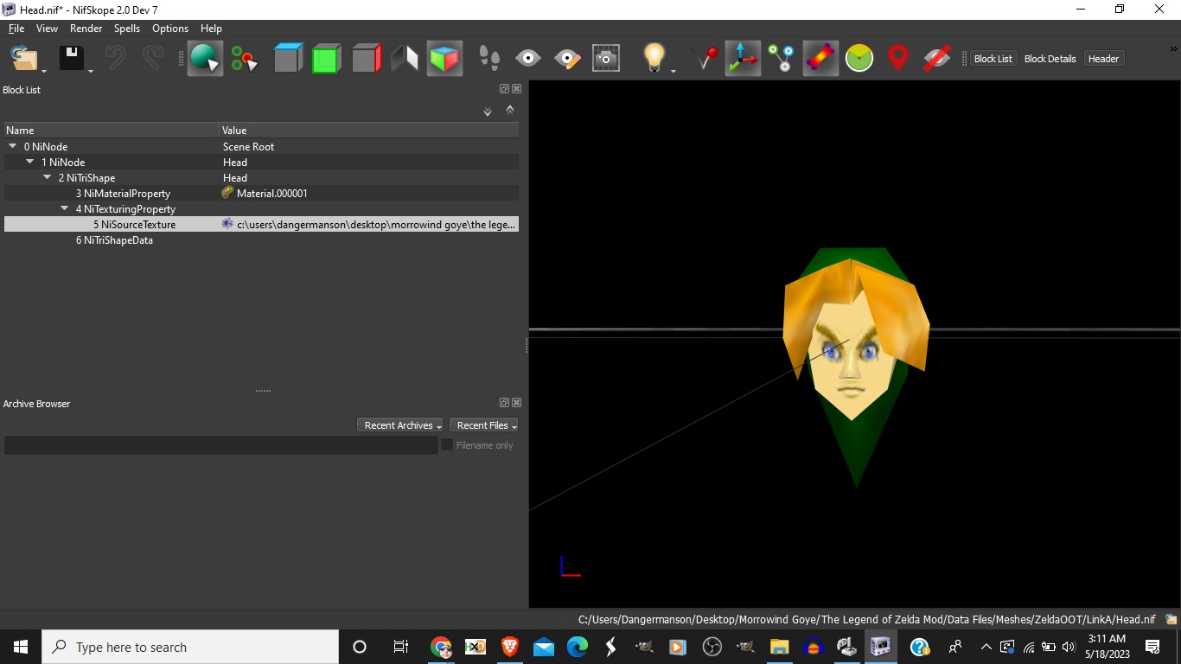Click the Value column header
Screen dimensions: 1181x664
pos(369,131)
